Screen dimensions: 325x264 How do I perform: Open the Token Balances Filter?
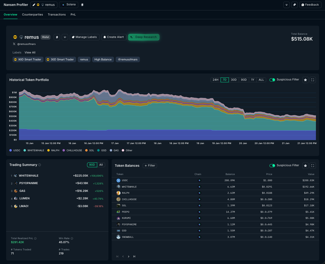(x=150, y=166)
